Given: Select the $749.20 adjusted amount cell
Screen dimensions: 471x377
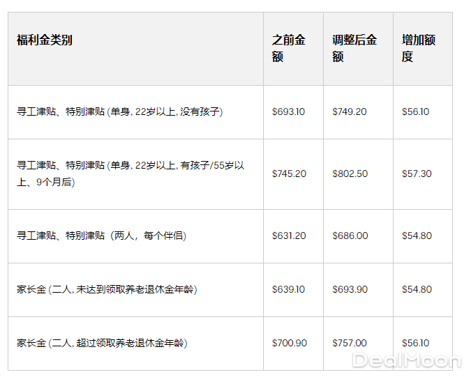Looking at the screenshot, I should coord(350,111).
